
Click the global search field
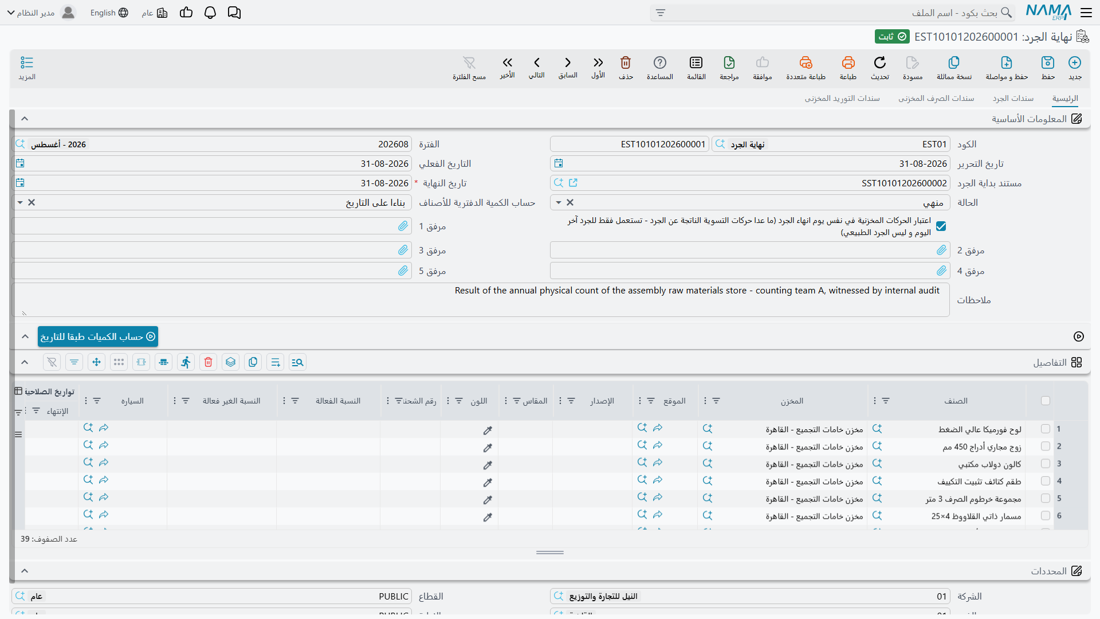pos(832,13)
